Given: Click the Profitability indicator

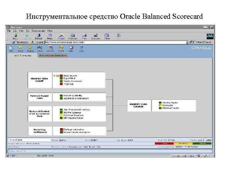Looking at the screenshot, I should coord(168,105).
